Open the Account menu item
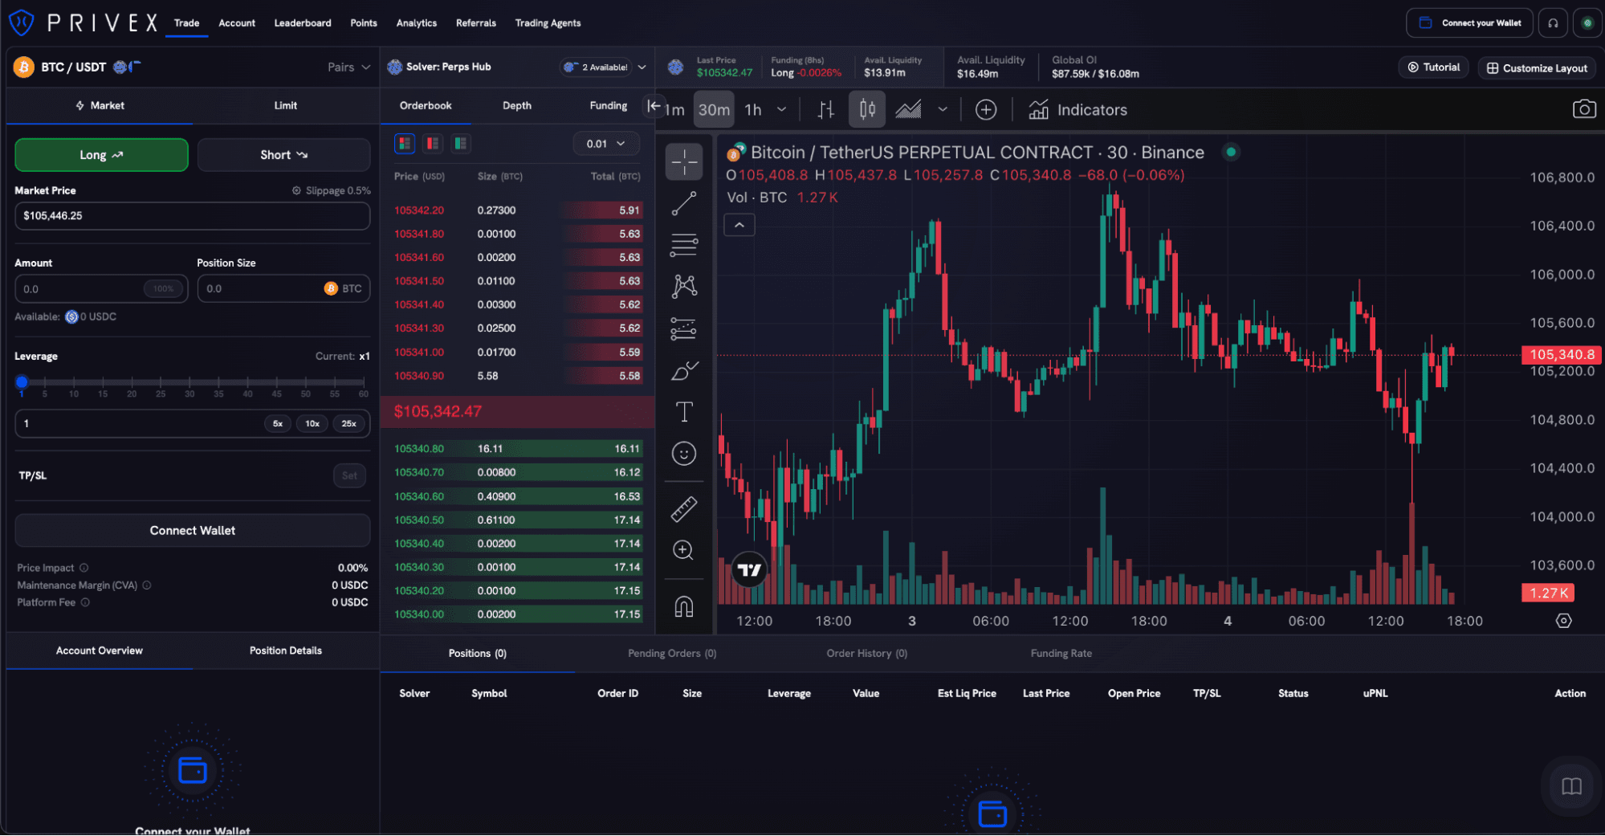Image resolution: width=1605 pixels, height=836 pixels. point(237,23)
